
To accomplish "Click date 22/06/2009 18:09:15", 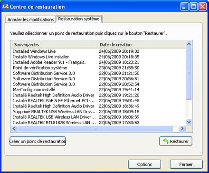I will point(119,112).
